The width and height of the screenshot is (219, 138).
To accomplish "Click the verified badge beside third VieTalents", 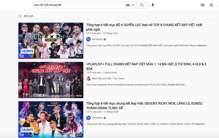I will pos(105,118).
